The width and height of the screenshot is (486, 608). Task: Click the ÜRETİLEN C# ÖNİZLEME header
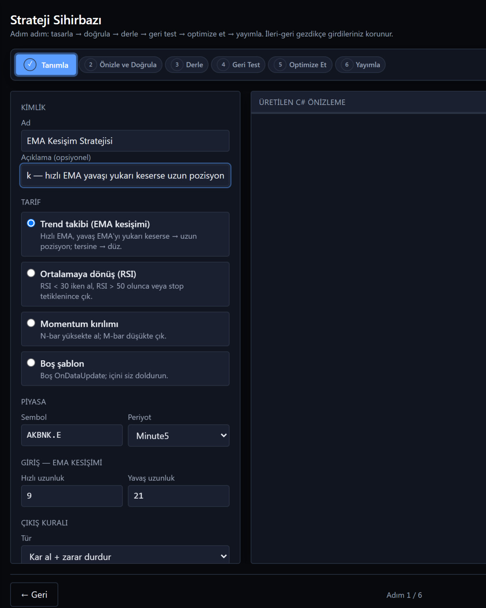tap(302, 103)
